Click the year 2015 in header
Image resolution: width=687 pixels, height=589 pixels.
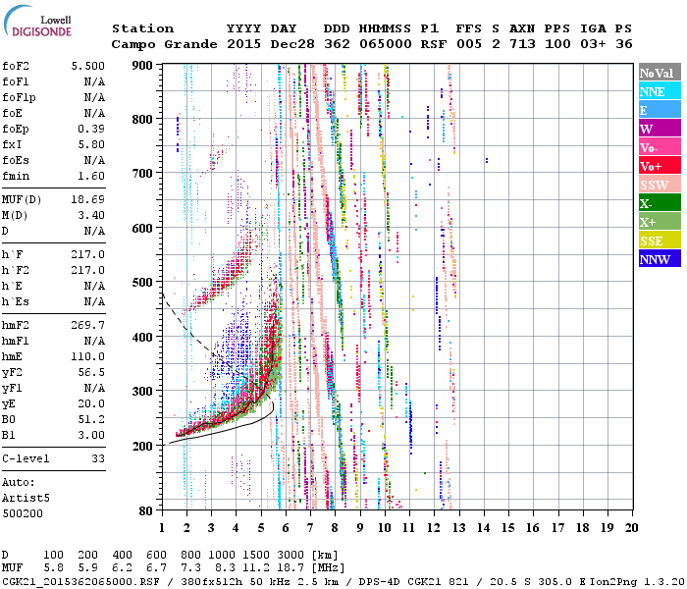(244, 44)
